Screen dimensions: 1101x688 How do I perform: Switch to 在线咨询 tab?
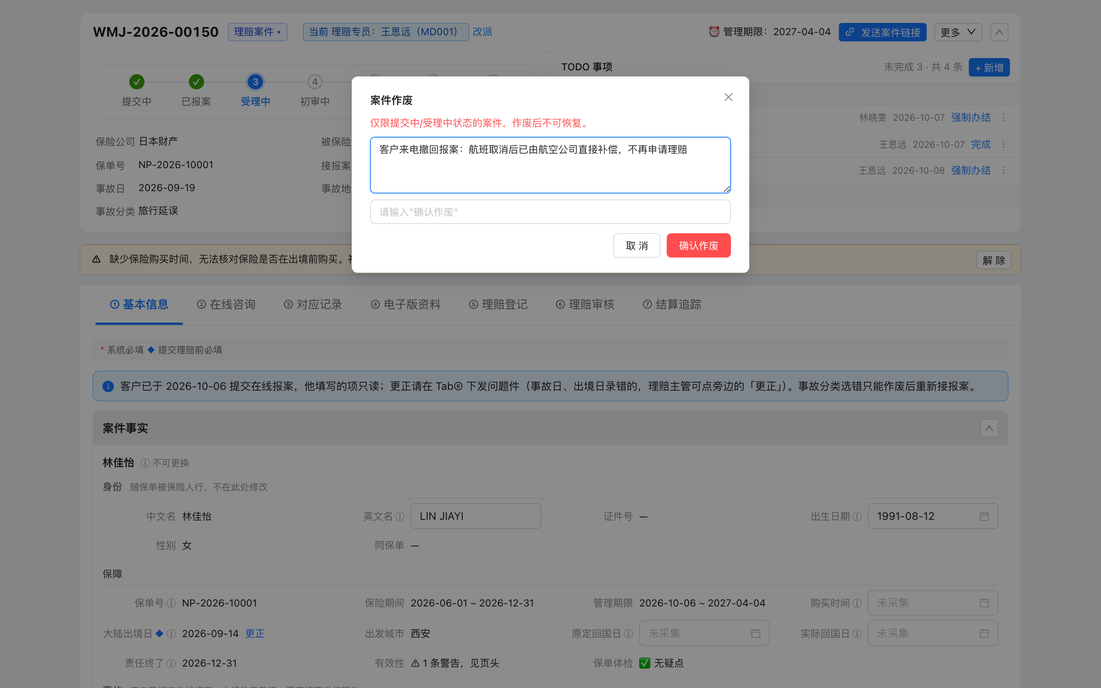pos(226,305)
